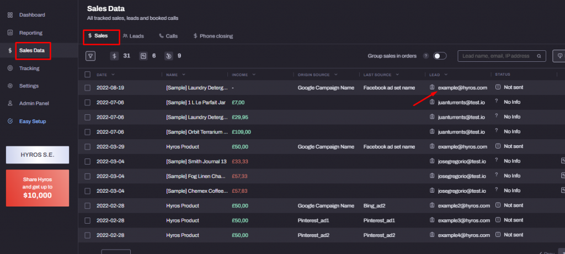This screenshot has height=254, width=565.
Task: Click the refunds count icon showing 9
Action: point(169,56)
